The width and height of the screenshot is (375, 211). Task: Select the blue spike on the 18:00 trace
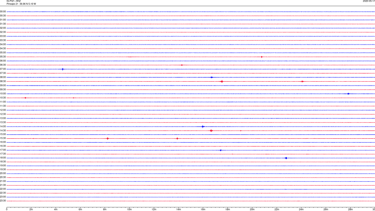tap(286, 158)
